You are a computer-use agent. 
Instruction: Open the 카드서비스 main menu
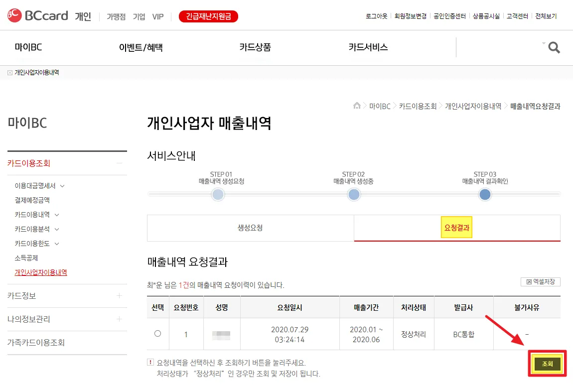[x=368, y=47]
